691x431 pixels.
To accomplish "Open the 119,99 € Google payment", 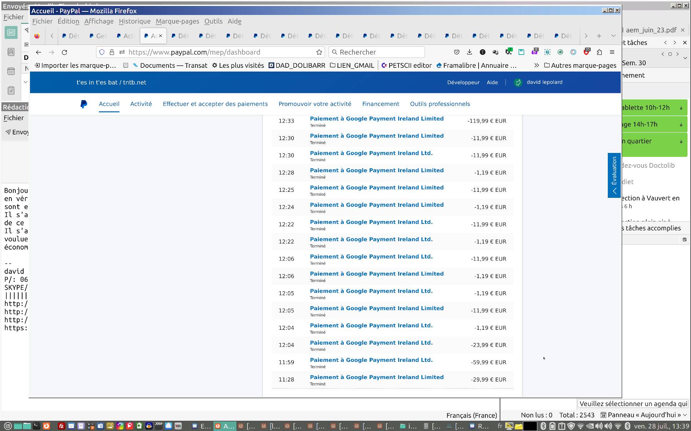I will pos(376,119).
